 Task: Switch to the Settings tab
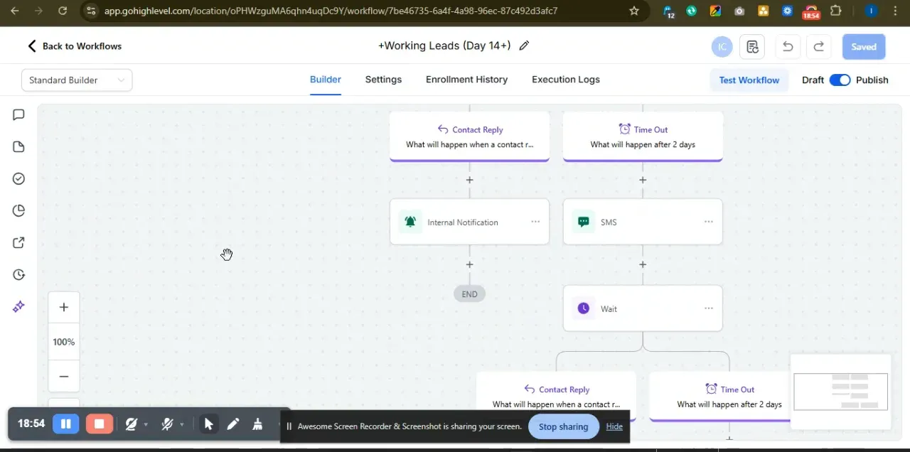[x=383, y=80]
